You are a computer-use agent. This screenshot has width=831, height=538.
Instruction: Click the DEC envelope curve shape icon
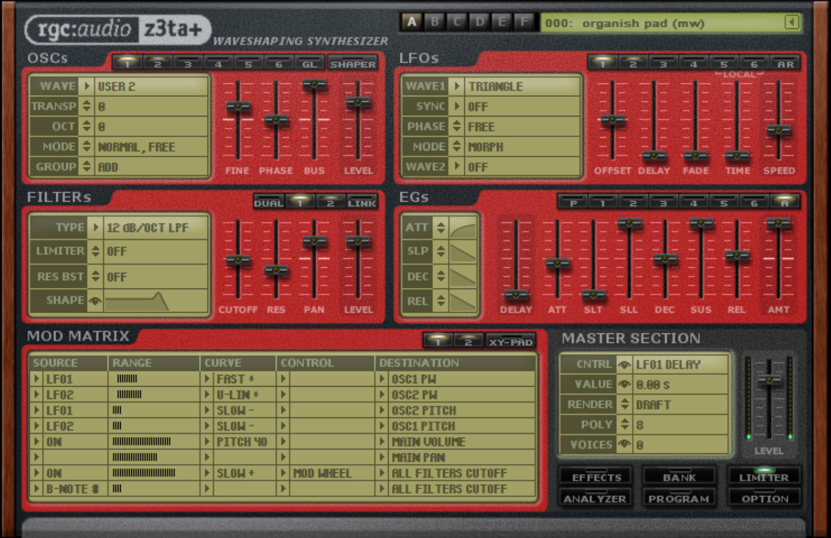(463, 277)
